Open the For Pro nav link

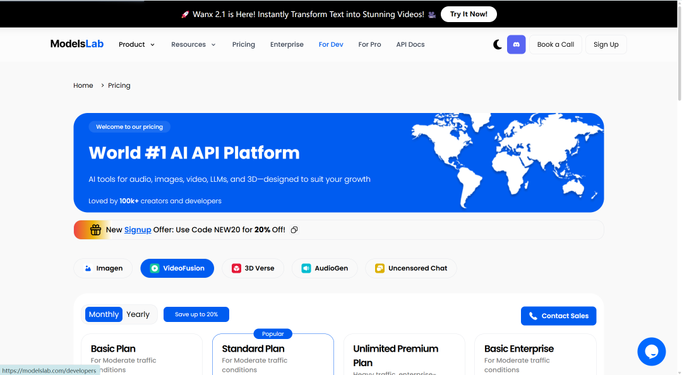(369, 44)
